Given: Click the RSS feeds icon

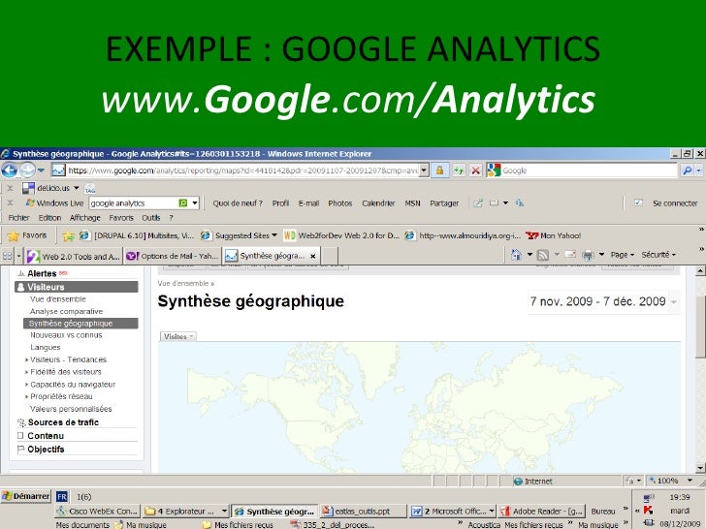Looking at the screenshot, I should pyautogui.click(x=543, y=255).
